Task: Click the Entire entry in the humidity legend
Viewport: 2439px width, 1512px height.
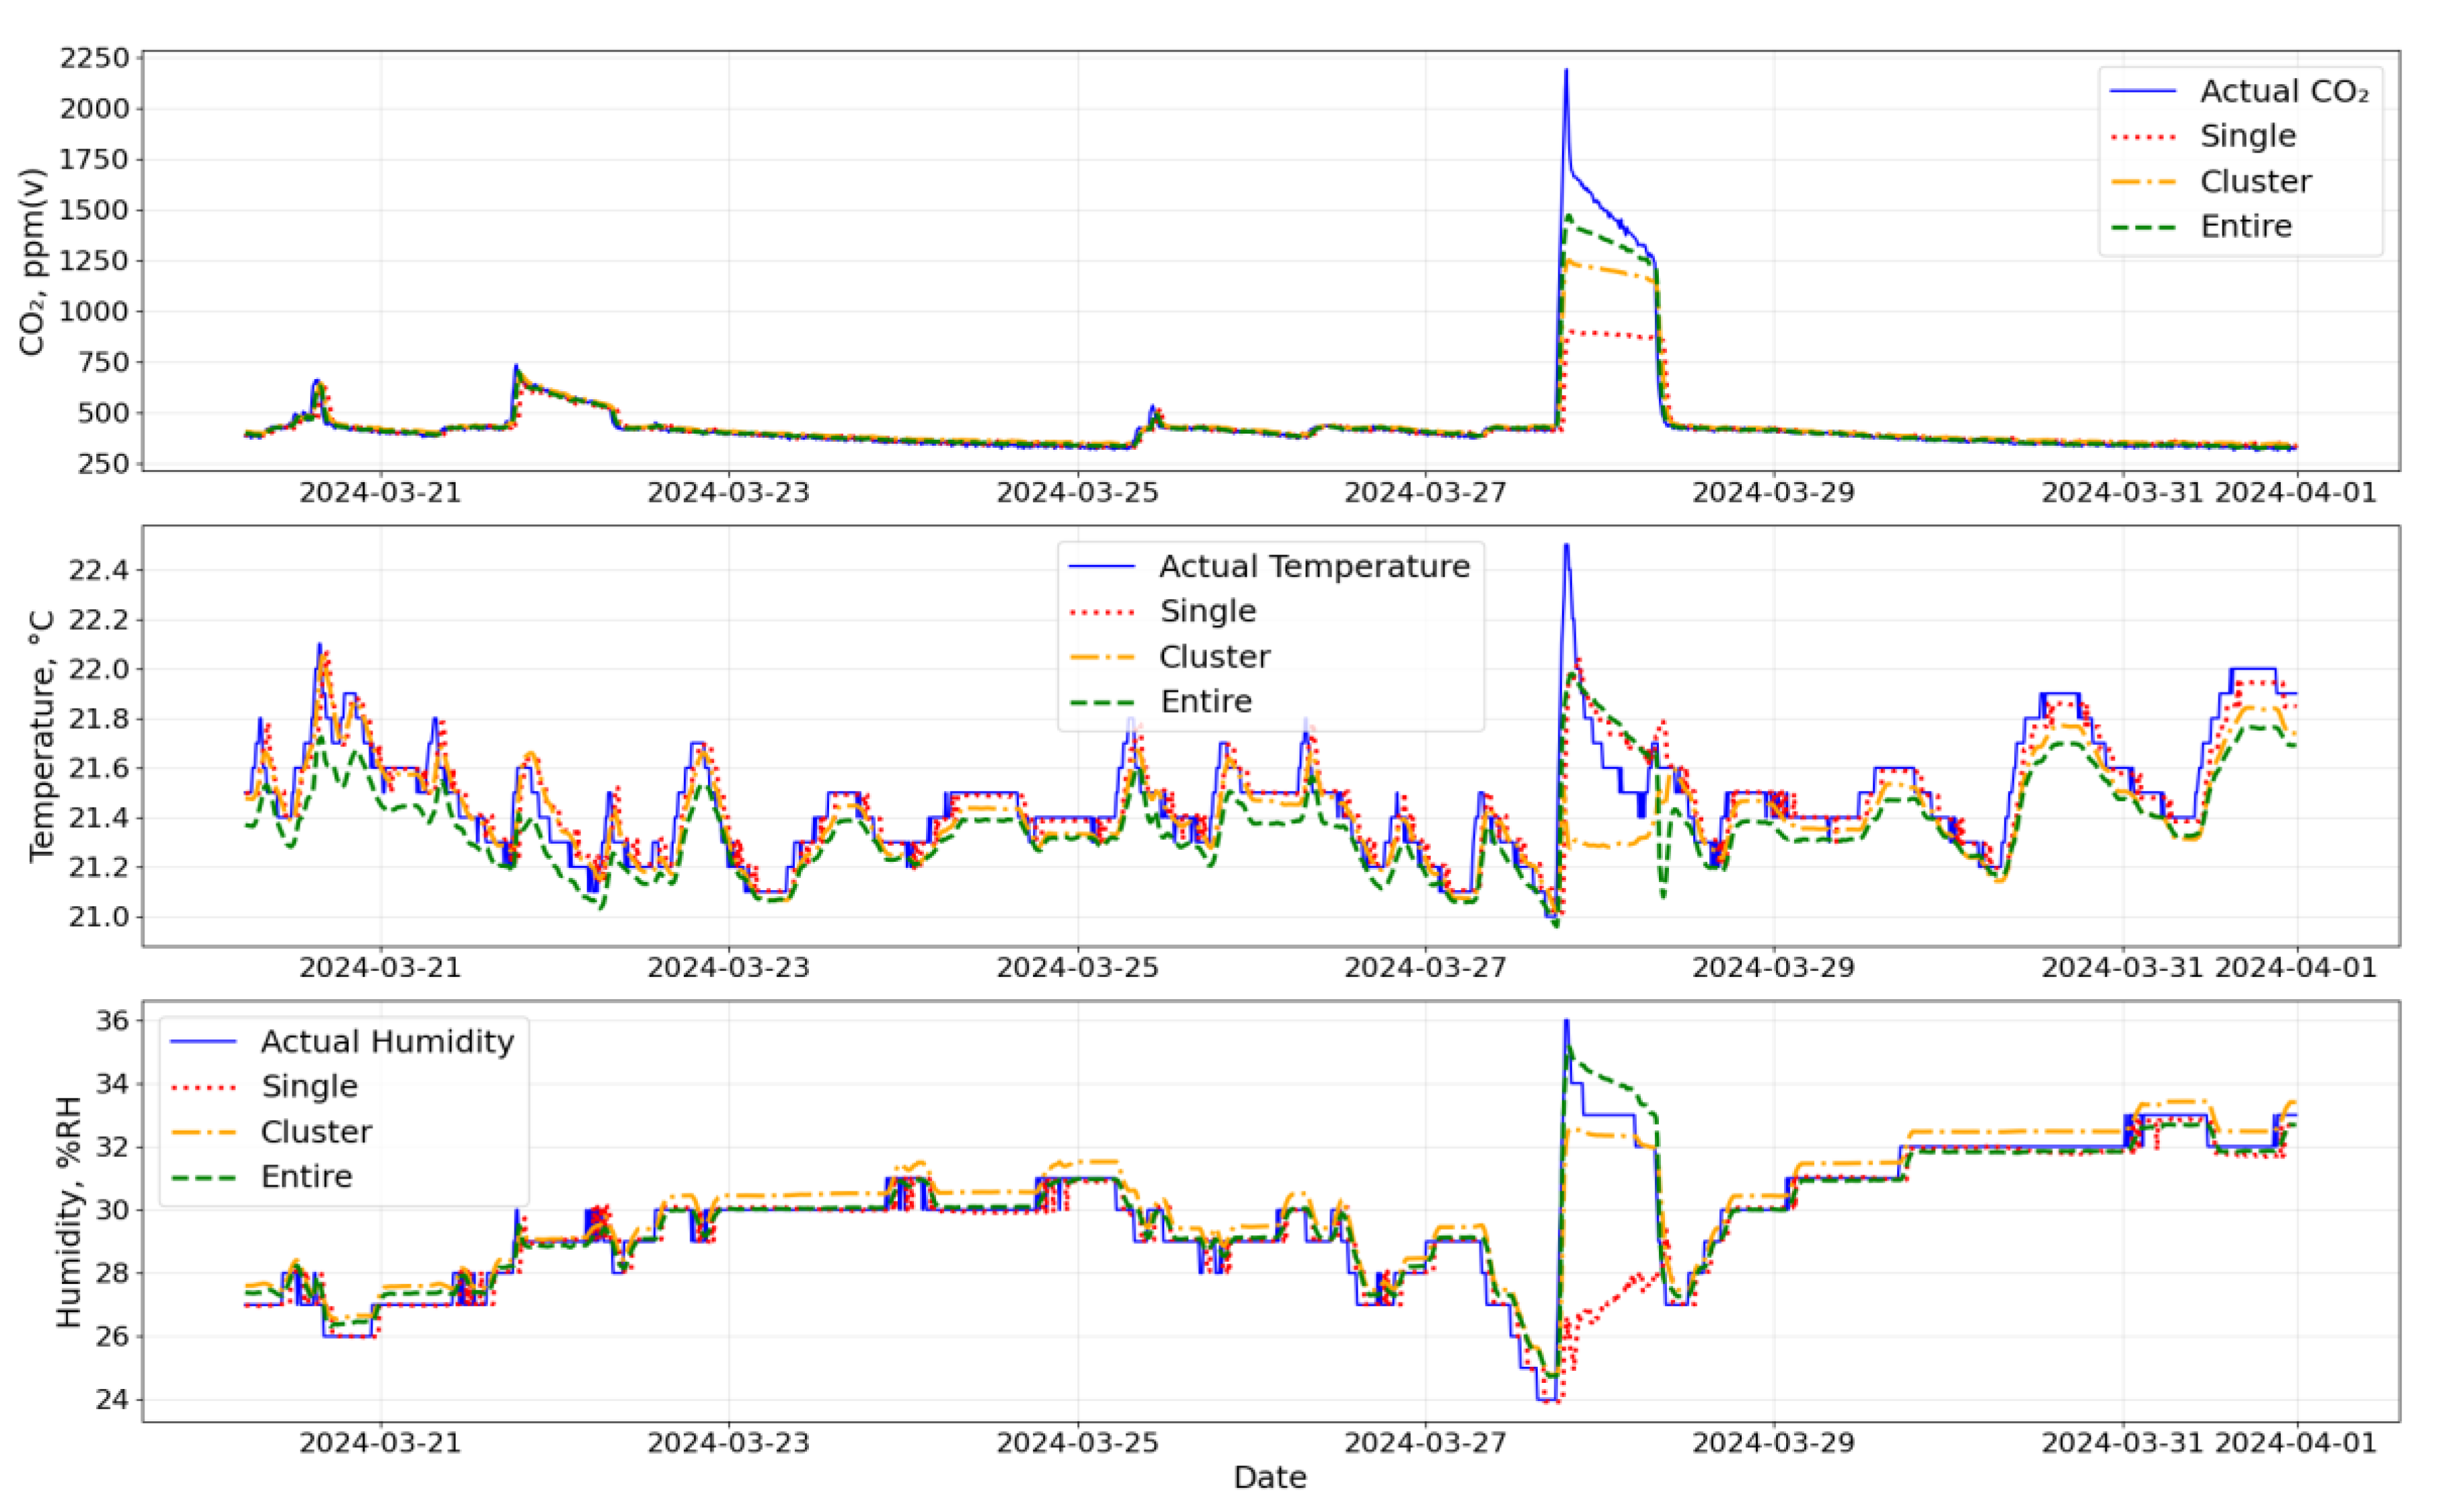Action: 306,1177
